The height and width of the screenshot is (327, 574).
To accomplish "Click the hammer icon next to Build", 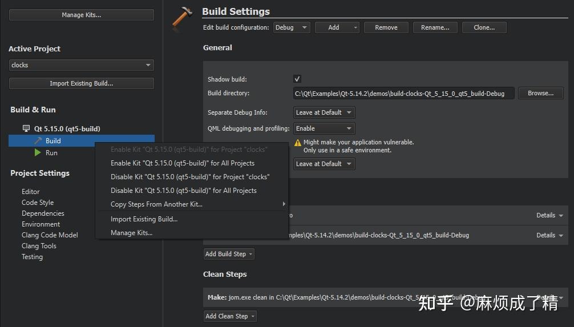I will [x=38, y=140].
